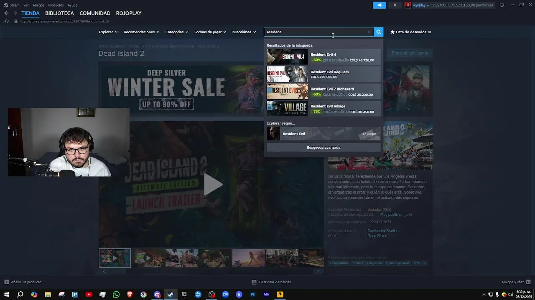Image resolution: width=535 pixels, height=300 pixels.
Task: Expand the Recomendaciones dropdown
Action: 141,32
